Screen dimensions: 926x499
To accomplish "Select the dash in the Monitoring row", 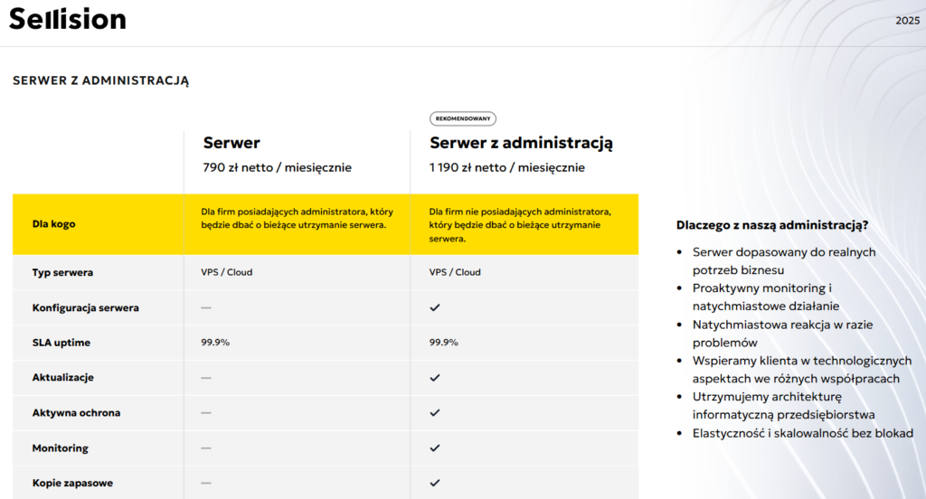I will pos(206,447).
